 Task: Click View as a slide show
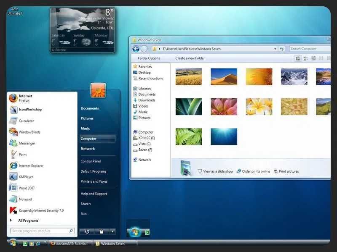click(216, 171)
